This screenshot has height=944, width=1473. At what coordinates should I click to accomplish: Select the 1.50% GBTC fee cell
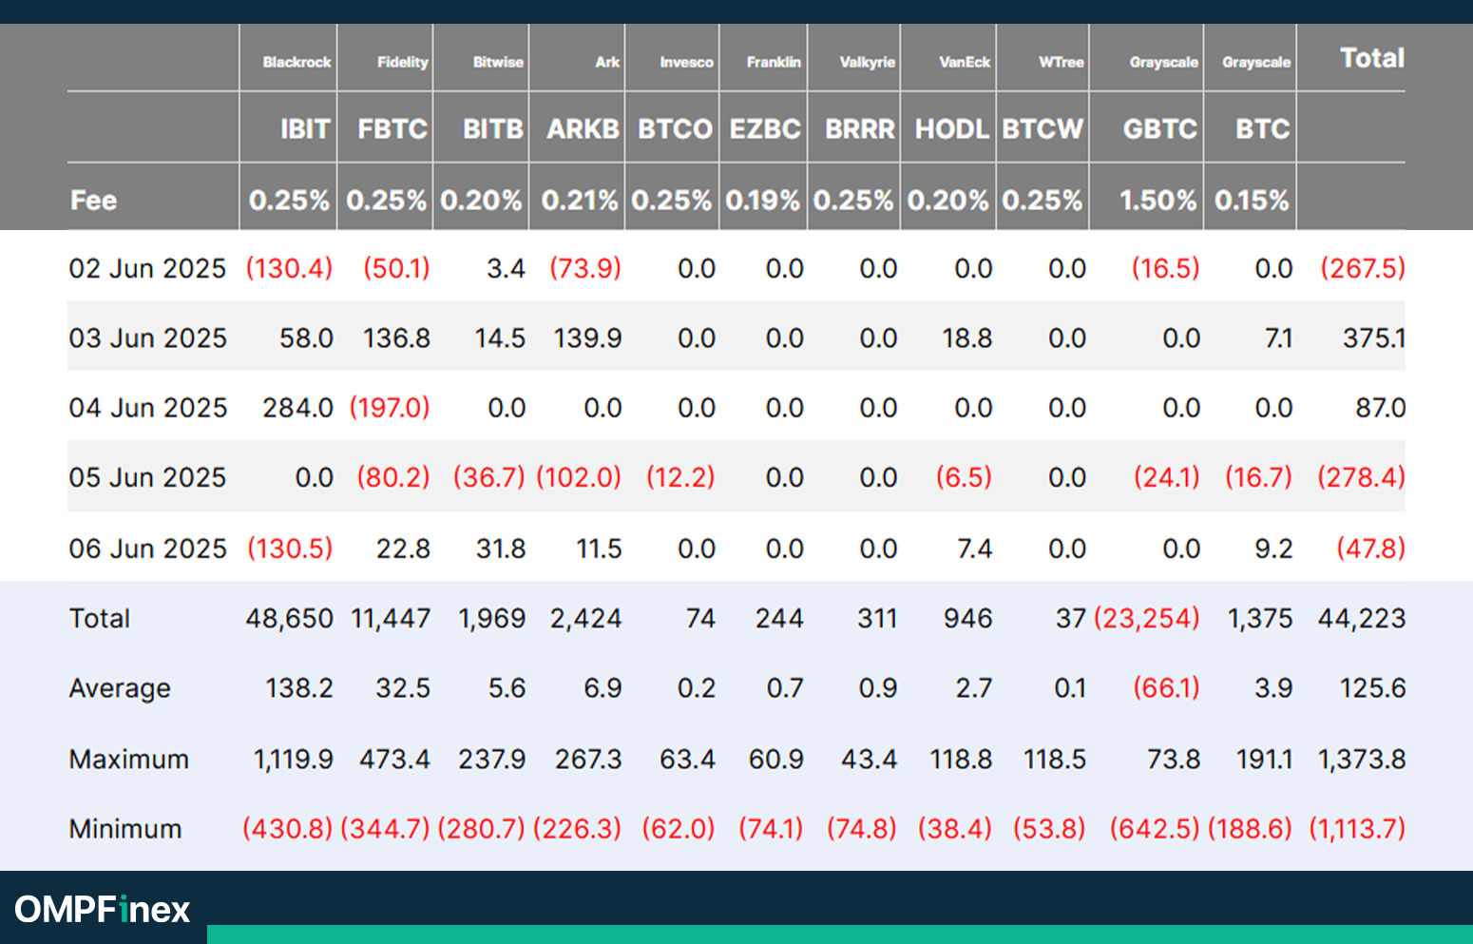click(x=1157, y=201)
